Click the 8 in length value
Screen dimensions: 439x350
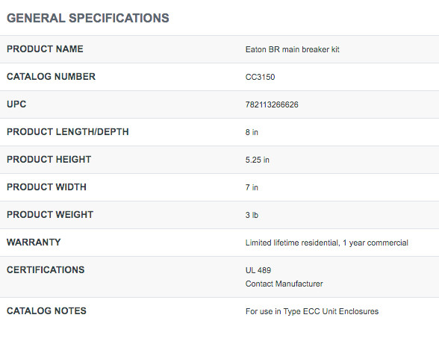[x=252, y=132]
